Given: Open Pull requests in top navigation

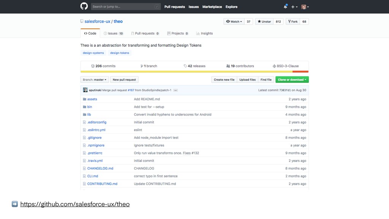Looking at the screenshot, I should coord(175,7).
